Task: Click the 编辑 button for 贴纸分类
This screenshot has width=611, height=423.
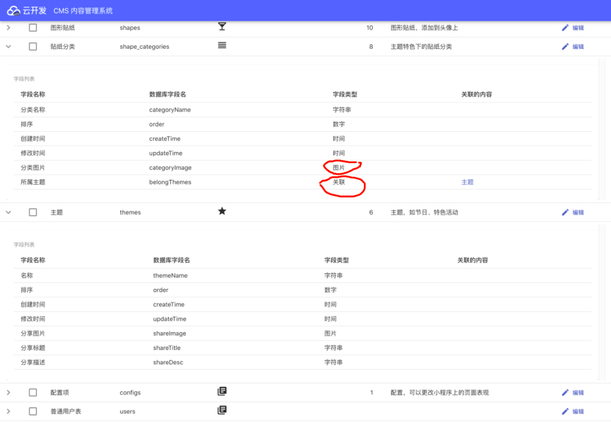Action: [x=578, y=46]
